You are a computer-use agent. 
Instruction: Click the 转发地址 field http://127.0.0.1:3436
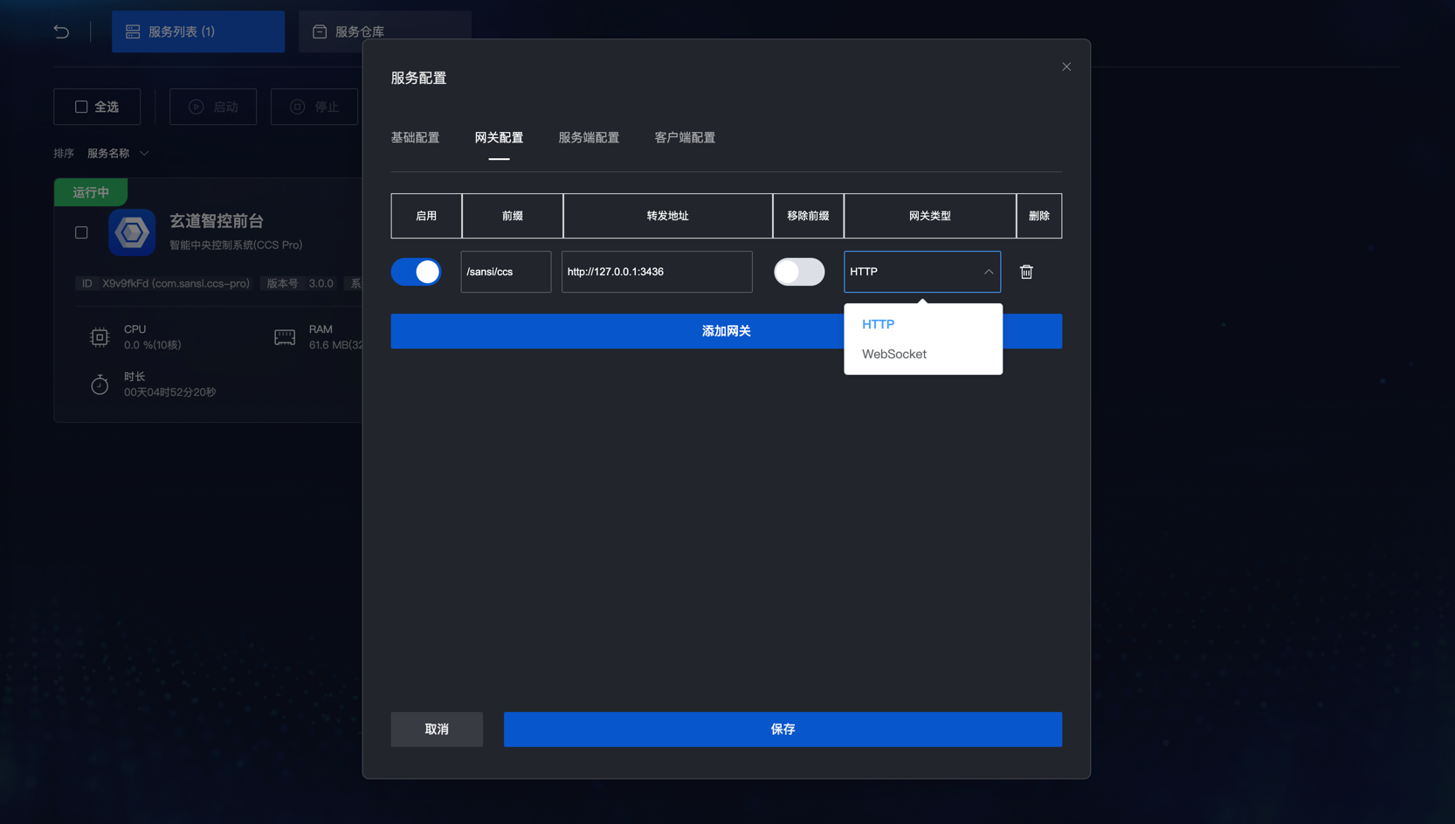[657, 272]
